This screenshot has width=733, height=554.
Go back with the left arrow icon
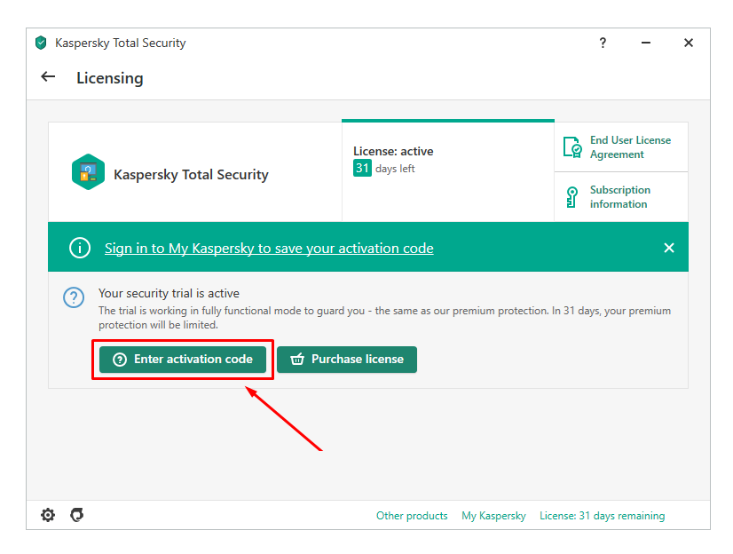tap(48, 76)
